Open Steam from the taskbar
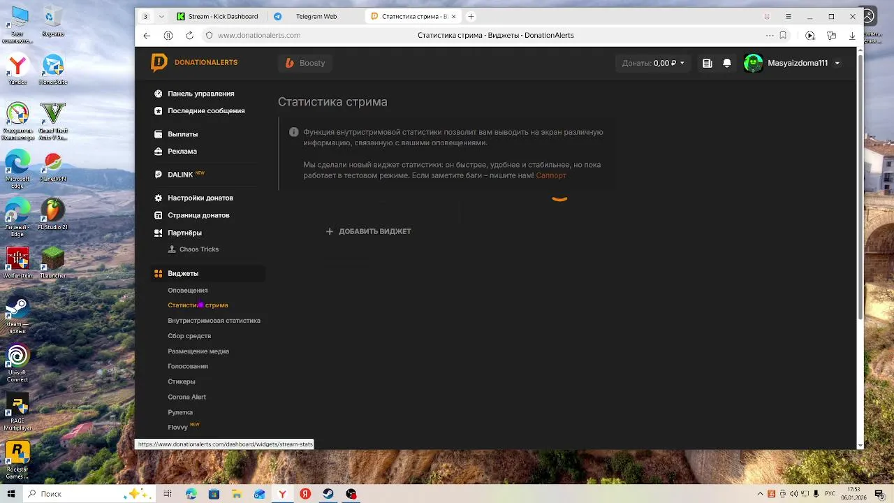 pos(328,494)
